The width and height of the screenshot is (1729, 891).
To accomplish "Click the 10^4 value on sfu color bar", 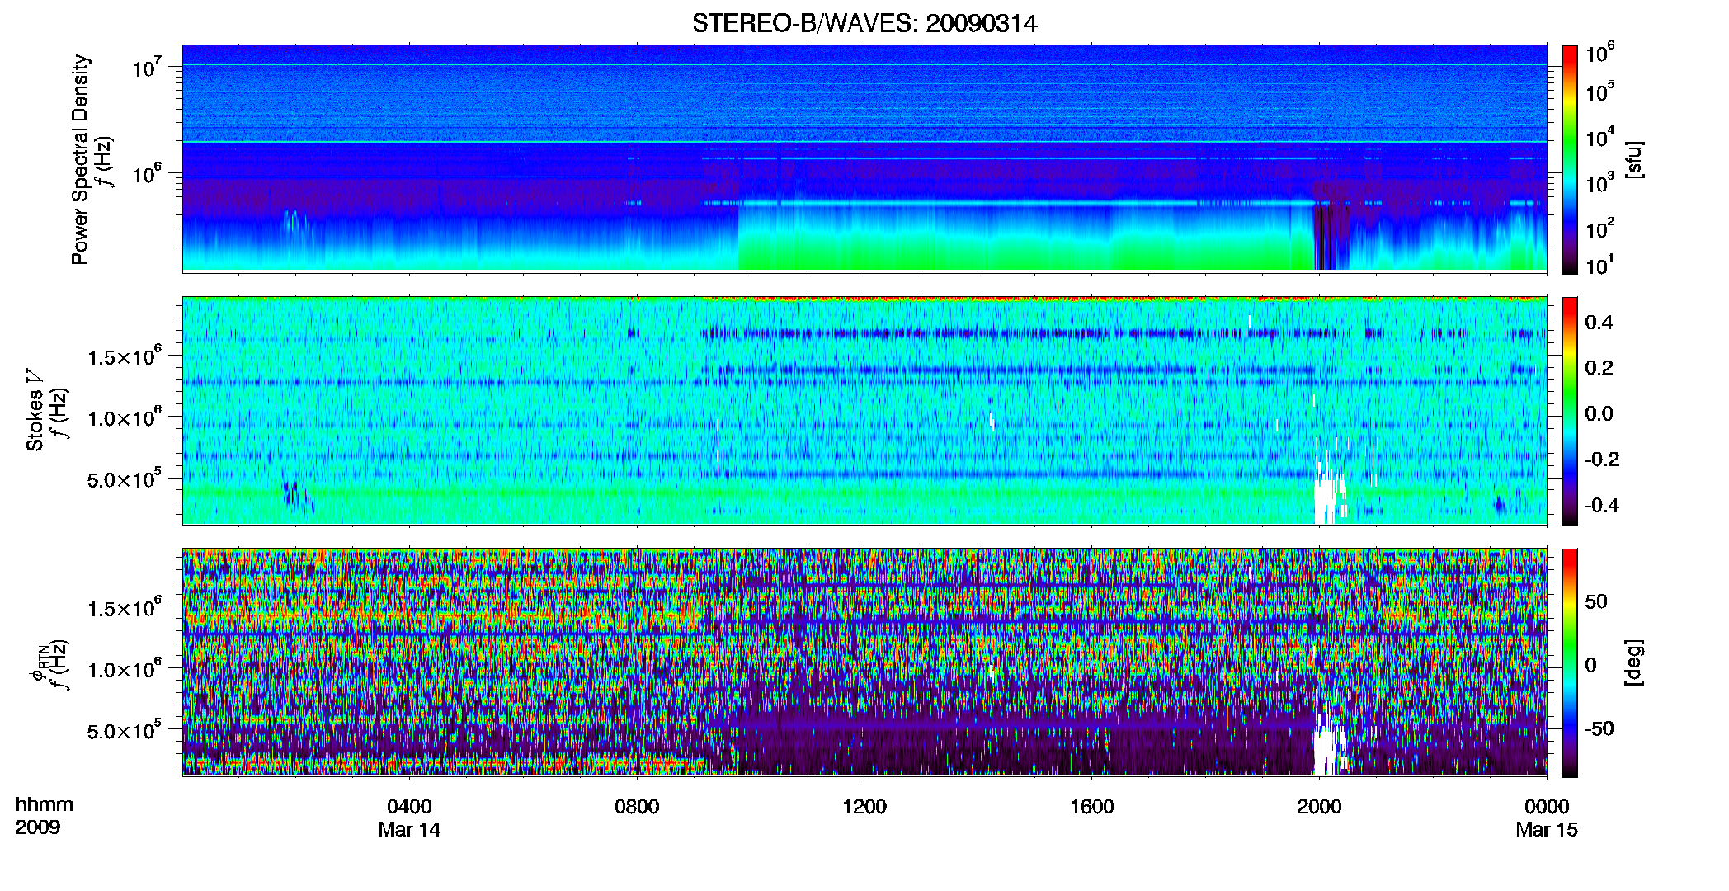I will tap(1600, 137).
